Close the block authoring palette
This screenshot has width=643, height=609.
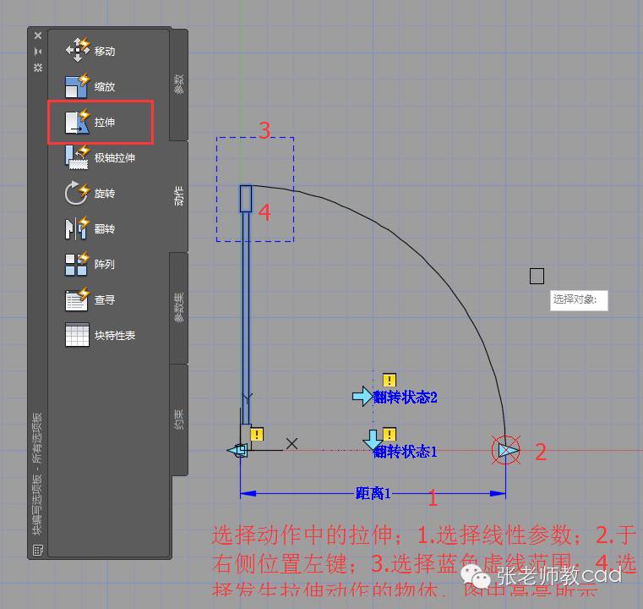click(38, 36)
